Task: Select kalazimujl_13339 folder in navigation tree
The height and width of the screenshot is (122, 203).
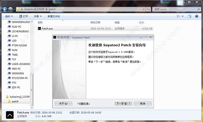Action: click(x=18, y=97)
